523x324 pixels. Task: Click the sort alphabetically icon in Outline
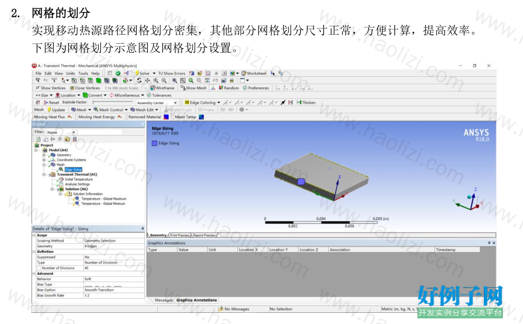click(74, 139)
